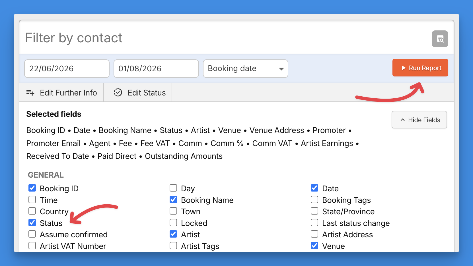Viewport: 473px width, 266px height.
Task: Enable the Artist Address checkbox
Action: point(314,234)
